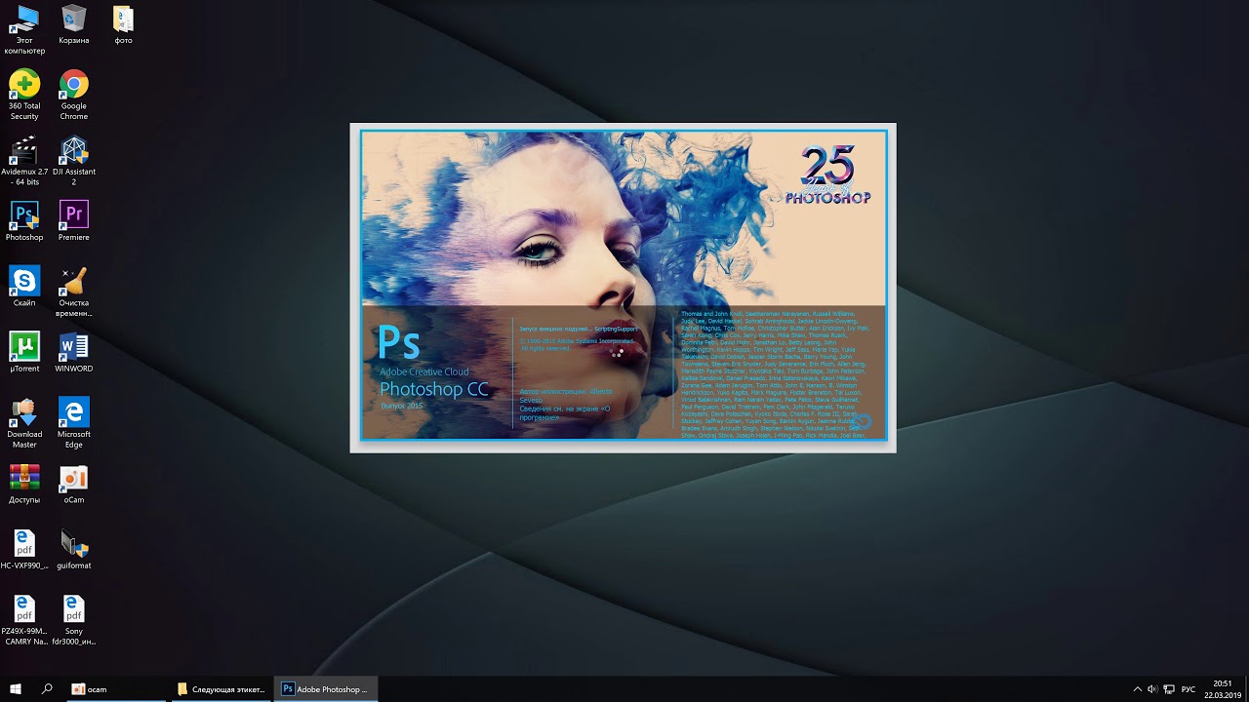Image resolution: width=1249 pixels, height=702 pixels.
Task: Change the РУС input language
Action: (1189, 689)
